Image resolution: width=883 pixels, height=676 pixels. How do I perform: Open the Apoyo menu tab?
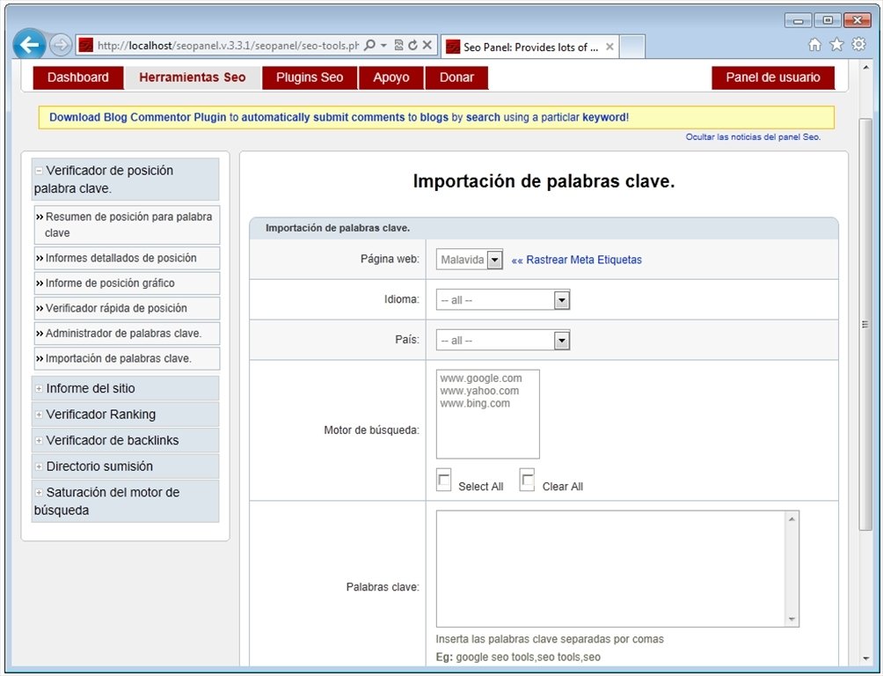click(391, 77)
